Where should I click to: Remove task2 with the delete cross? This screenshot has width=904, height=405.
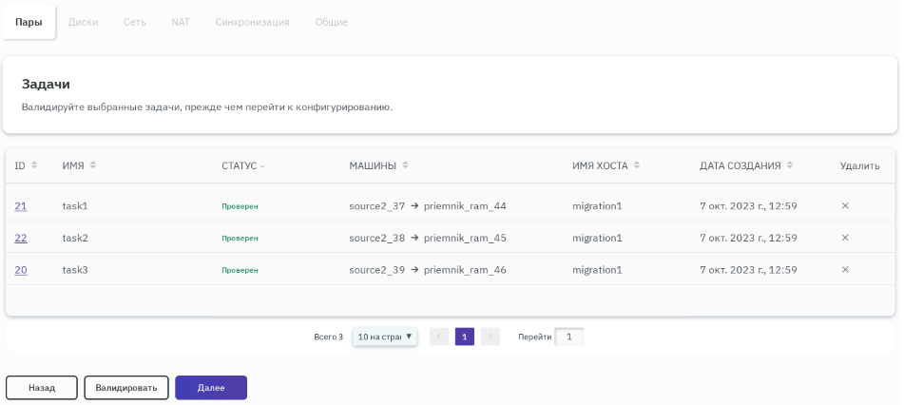pos(845,238)
